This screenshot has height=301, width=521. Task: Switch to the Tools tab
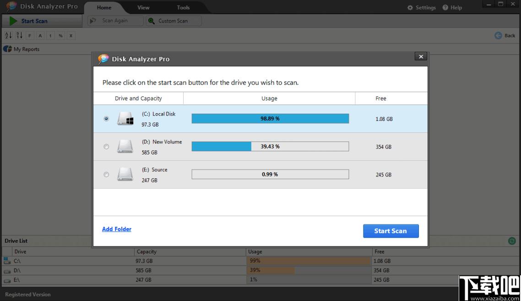pos(183,7)
